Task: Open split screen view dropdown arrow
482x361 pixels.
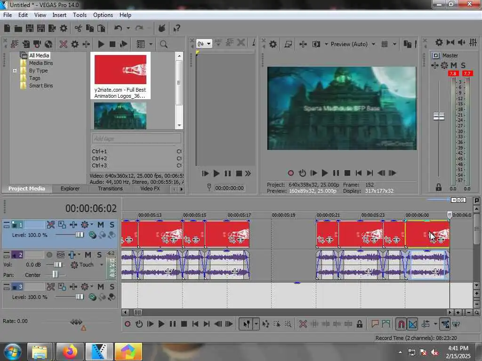Action: point(326,44)
